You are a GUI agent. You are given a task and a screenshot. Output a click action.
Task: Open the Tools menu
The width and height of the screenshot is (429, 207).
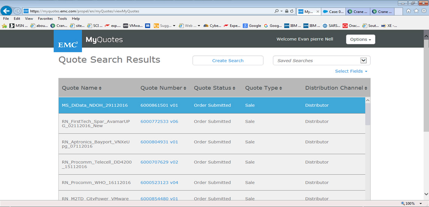(x=62, y=19)
